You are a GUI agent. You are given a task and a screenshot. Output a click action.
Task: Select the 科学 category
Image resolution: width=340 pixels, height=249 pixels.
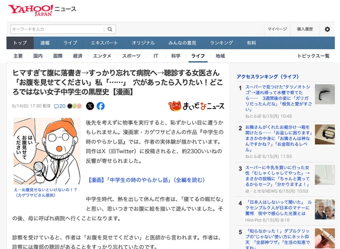coord(175,56)
